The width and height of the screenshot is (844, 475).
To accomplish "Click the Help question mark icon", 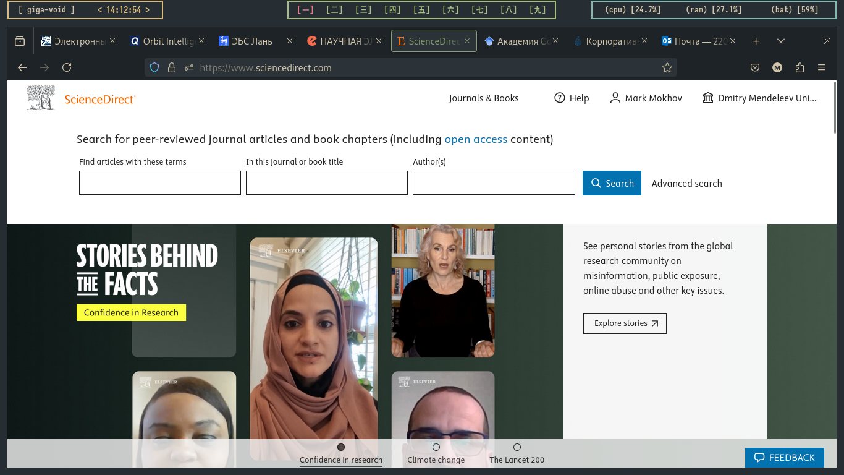I will click(560, 98).
